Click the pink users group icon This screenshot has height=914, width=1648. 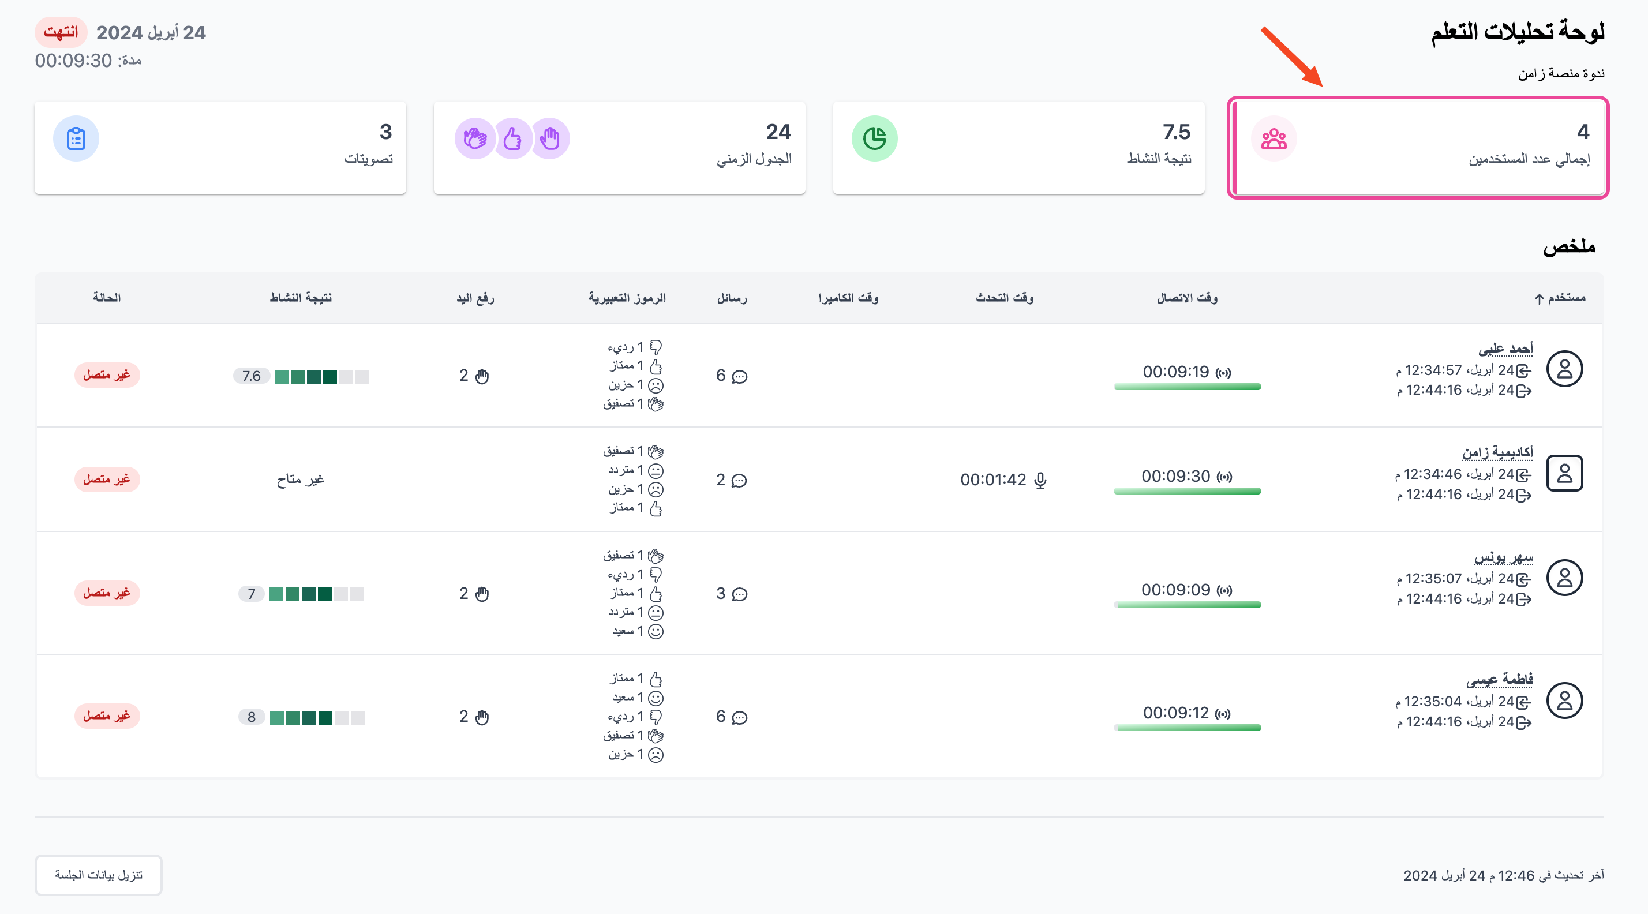[1274, 139]
